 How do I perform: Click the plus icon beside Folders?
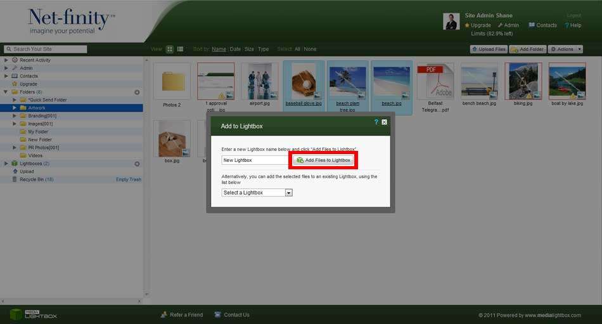click(x=137, y=93)
